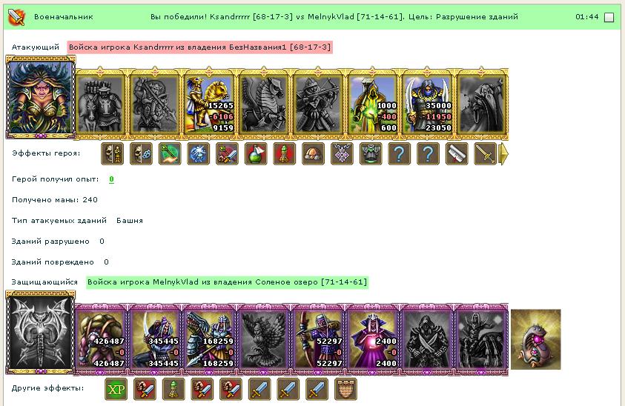Screen dimensions: 625x406
Task: Select the golden sword hero effect icon
Action: pos(485,153)
